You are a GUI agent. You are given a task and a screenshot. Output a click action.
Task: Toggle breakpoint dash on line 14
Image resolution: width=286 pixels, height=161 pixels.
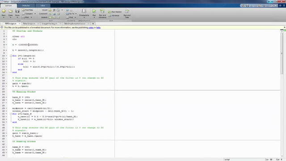pos(6,67)
